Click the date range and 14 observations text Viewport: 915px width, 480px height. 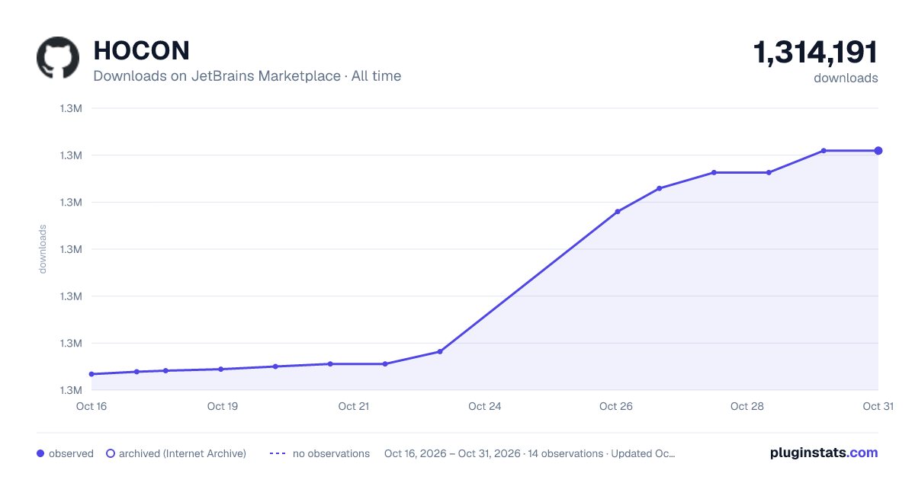tap(530, 453)
